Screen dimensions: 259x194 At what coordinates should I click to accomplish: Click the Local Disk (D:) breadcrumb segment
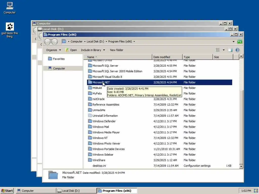(95, 42)
